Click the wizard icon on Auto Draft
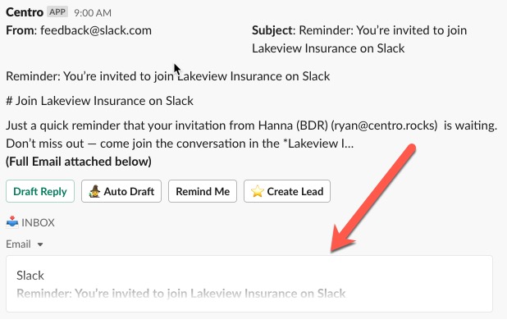This screenshot has height=324, width=507. pyautogui.click(x=94, y=191)
